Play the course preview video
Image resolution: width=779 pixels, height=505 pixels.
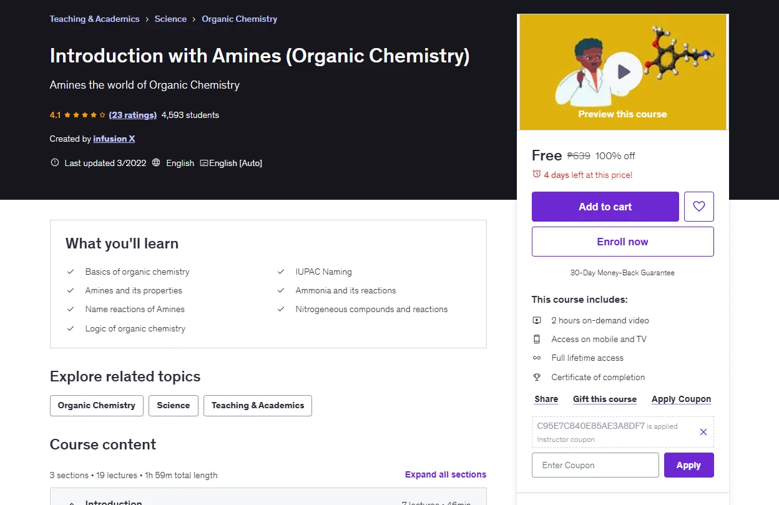click(x=622, y=72)
